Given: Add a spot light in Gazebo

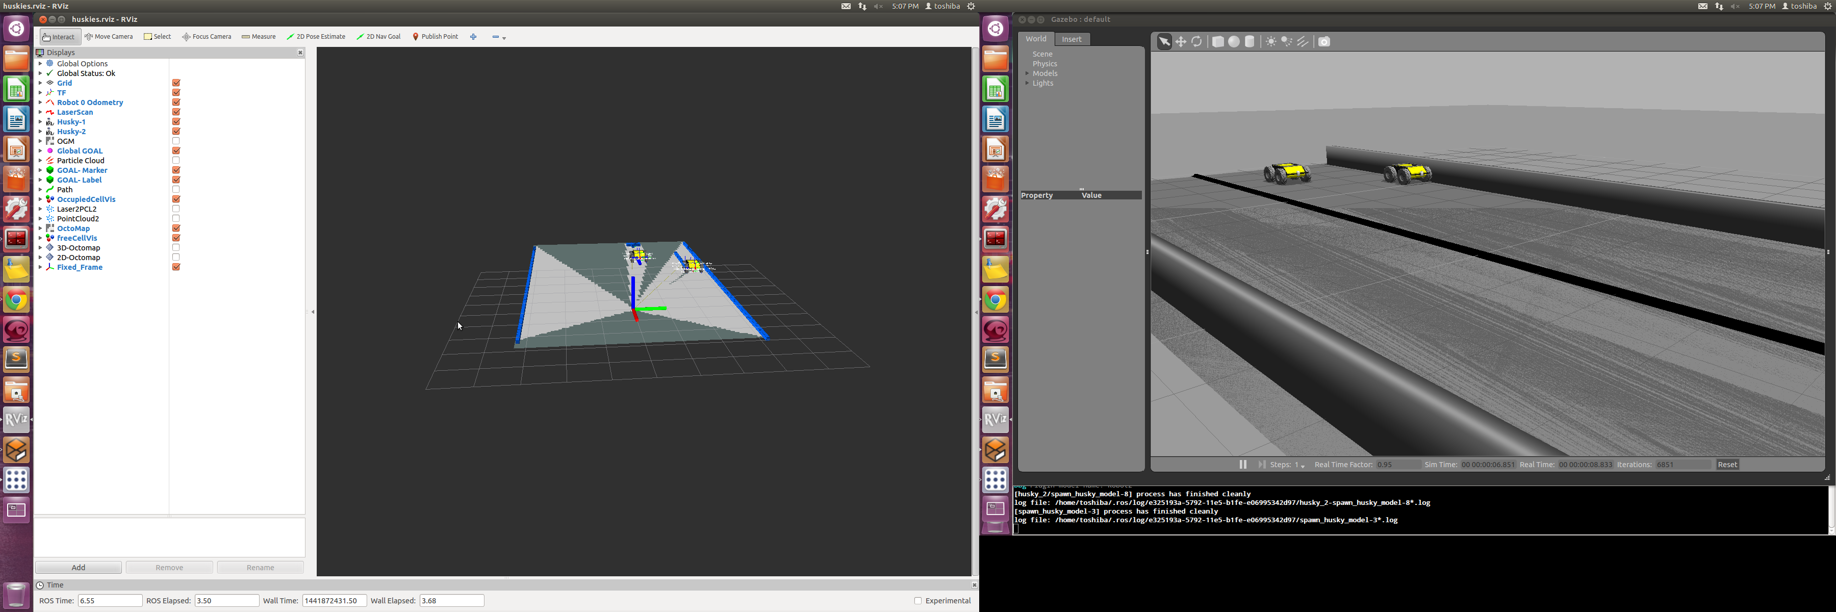Looking at the screenshot, I should coord(1287,42).
